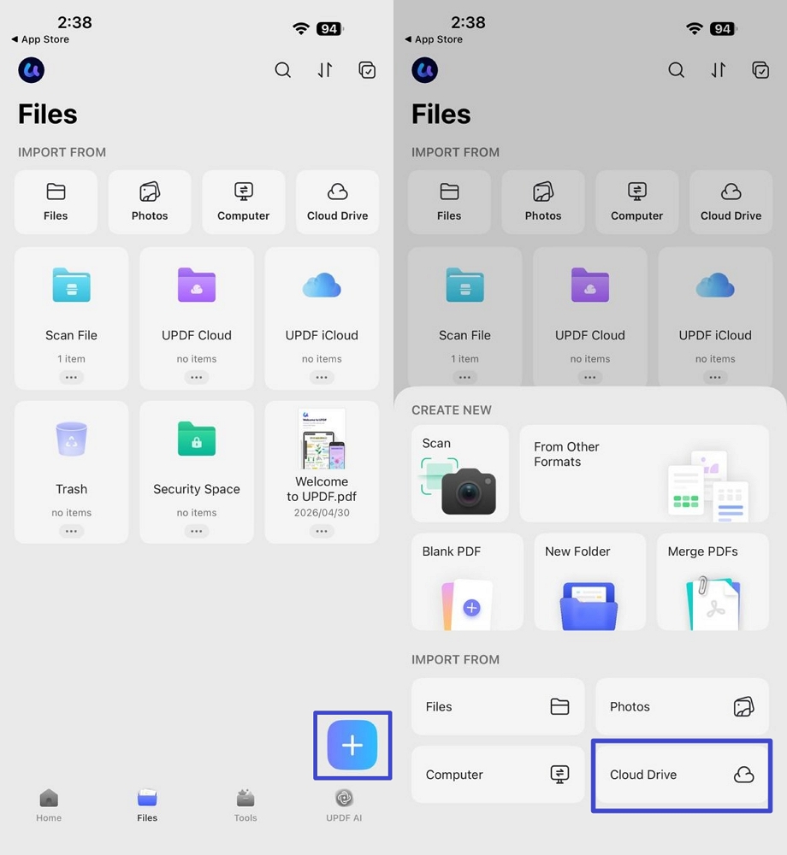Import from Photos in left screen top row
787x855 pixels.
coord(150,202)
